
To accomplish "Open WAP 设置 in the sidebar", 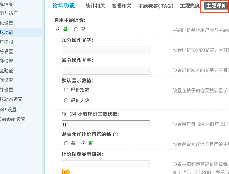I will tap(8, 110).
